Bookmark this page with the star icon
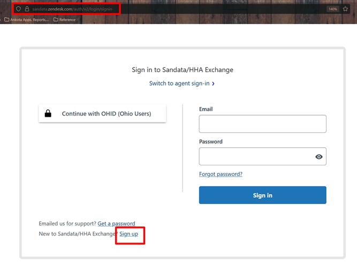Screen dimensions: 357x265 click(345, 9)
